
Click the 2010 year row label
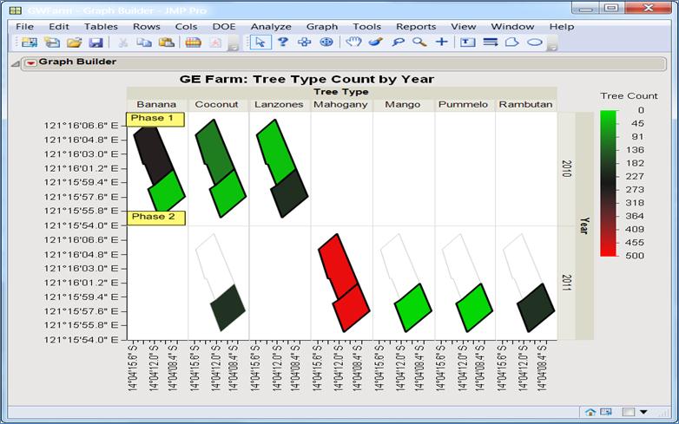[x=567, y=168]
